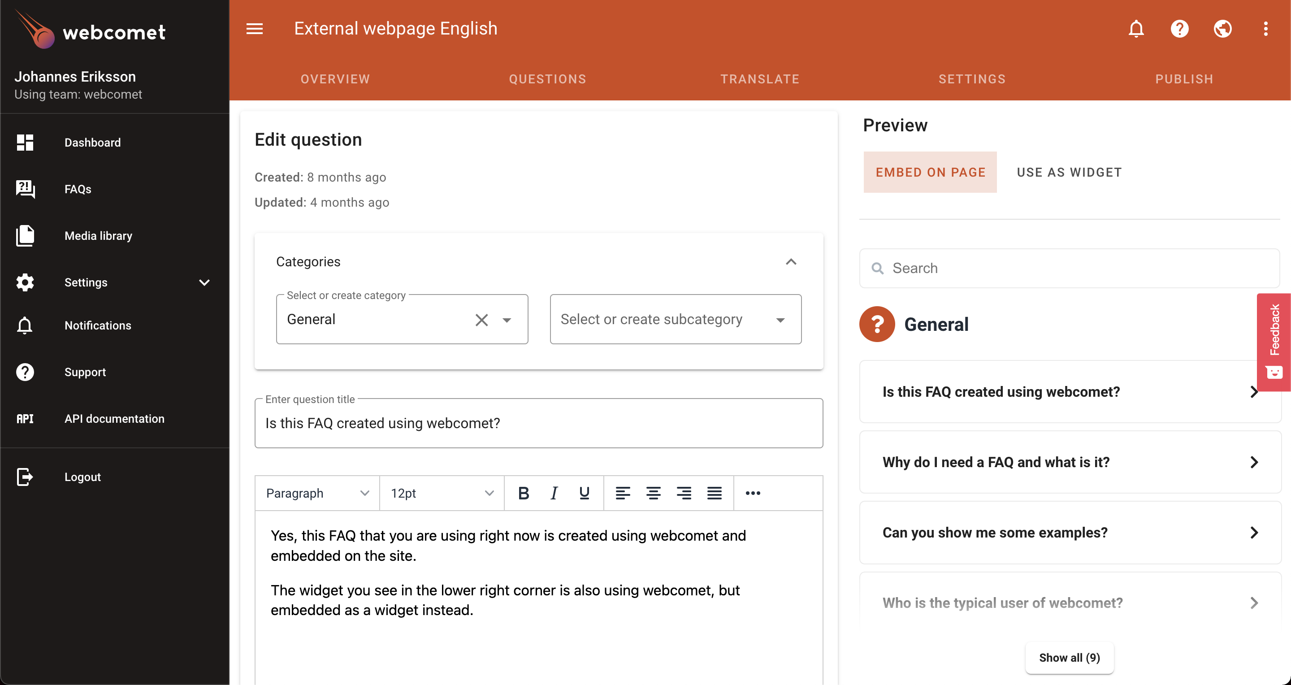This screenshot has height=685, width=1291.
Task: Switch to the Publish tab
Action: (1184, 79)
